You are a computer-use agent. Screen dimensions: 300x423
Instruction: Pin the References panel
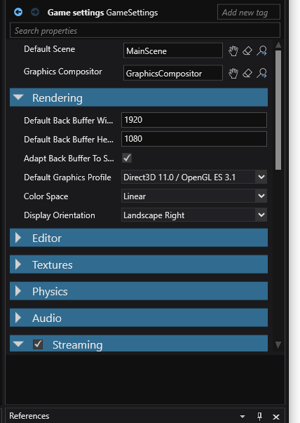pyautogui.click(x=259, y=416)
